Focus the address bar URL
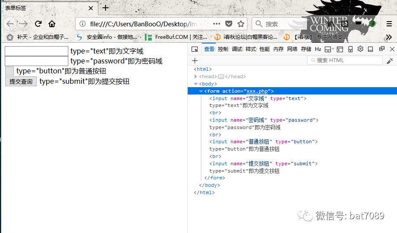Screen dimensions: 397x233 tap(144, 24)
